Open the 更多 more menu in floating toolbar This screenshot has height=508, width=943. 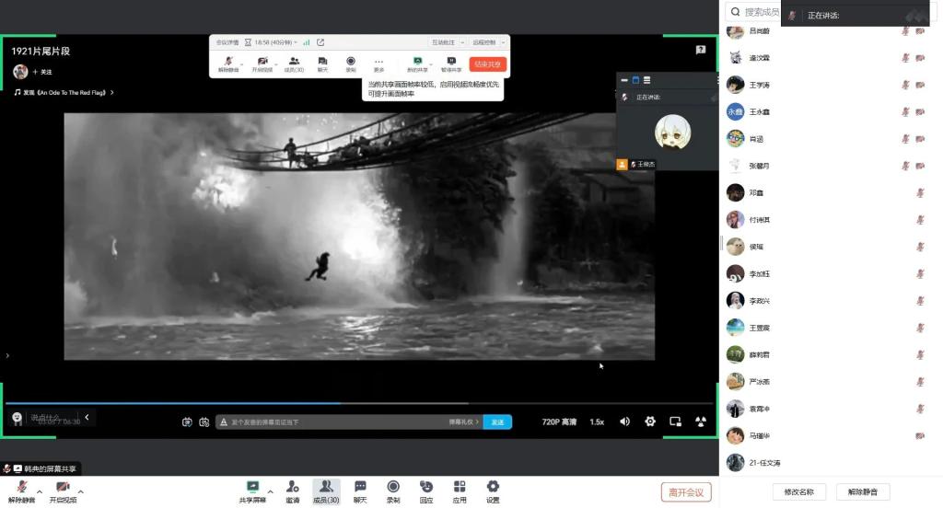(x=378, y=63)
